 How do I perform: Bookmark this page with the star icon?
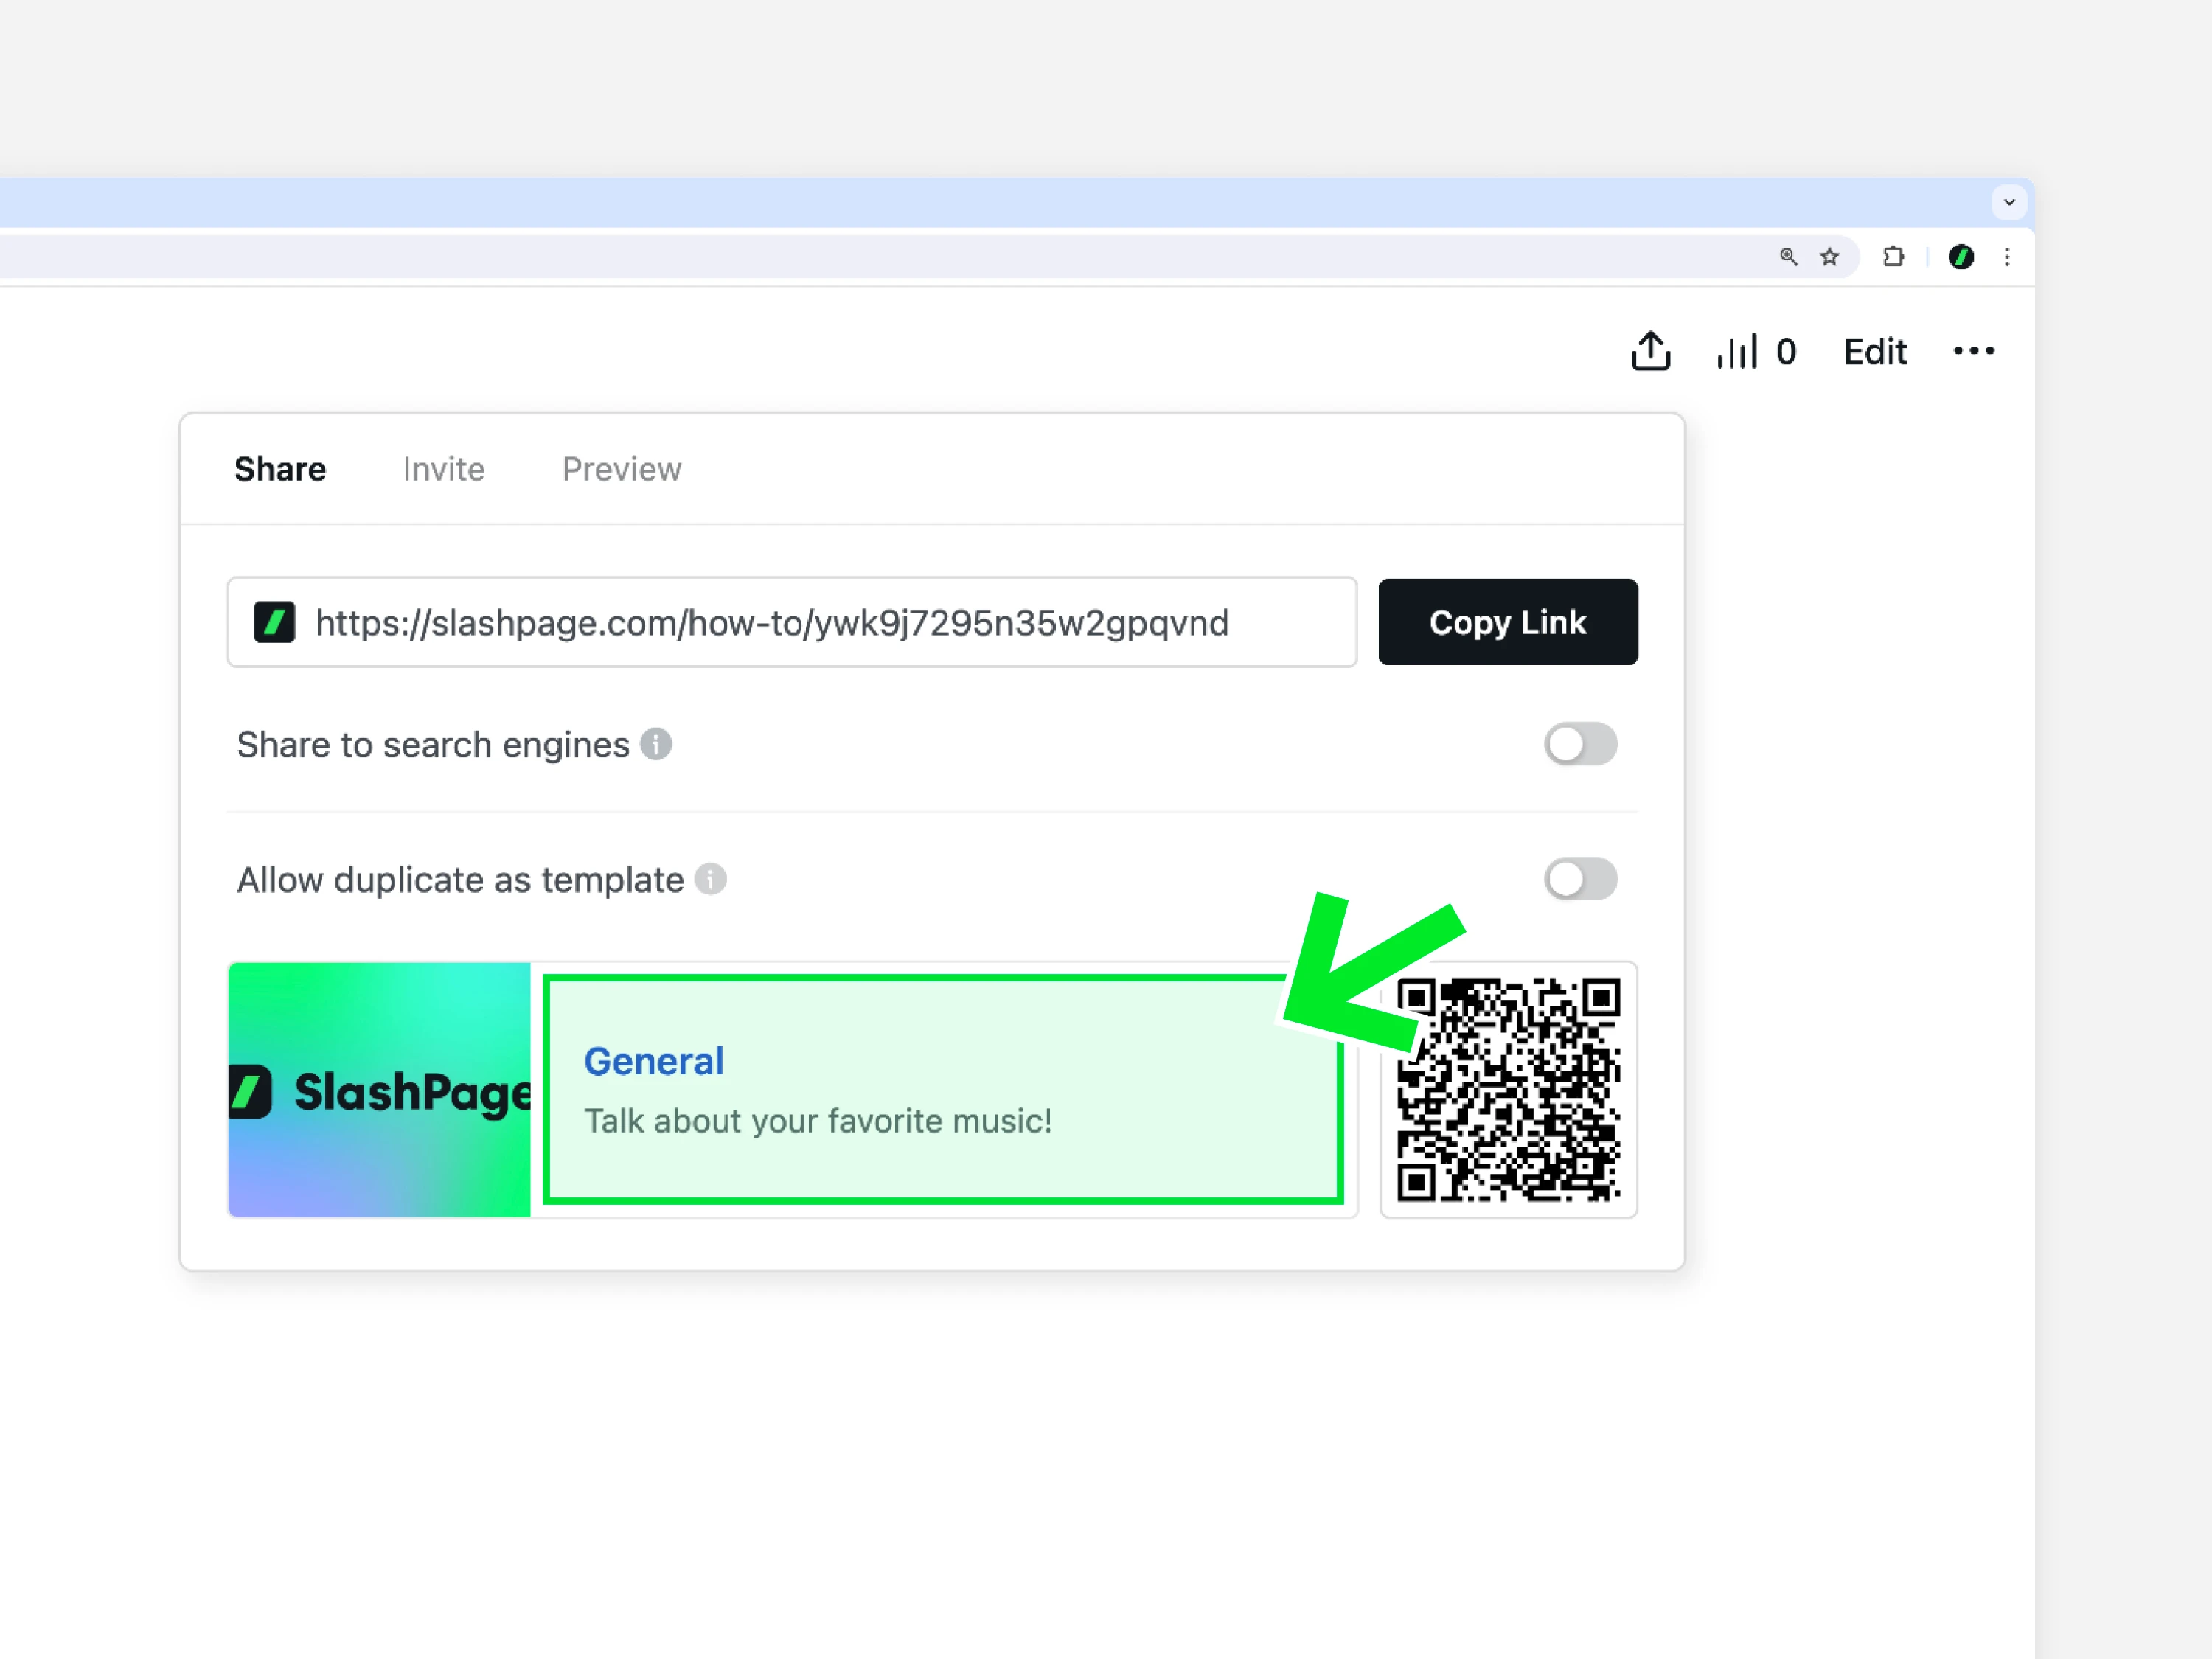(x=1829, y=257)
